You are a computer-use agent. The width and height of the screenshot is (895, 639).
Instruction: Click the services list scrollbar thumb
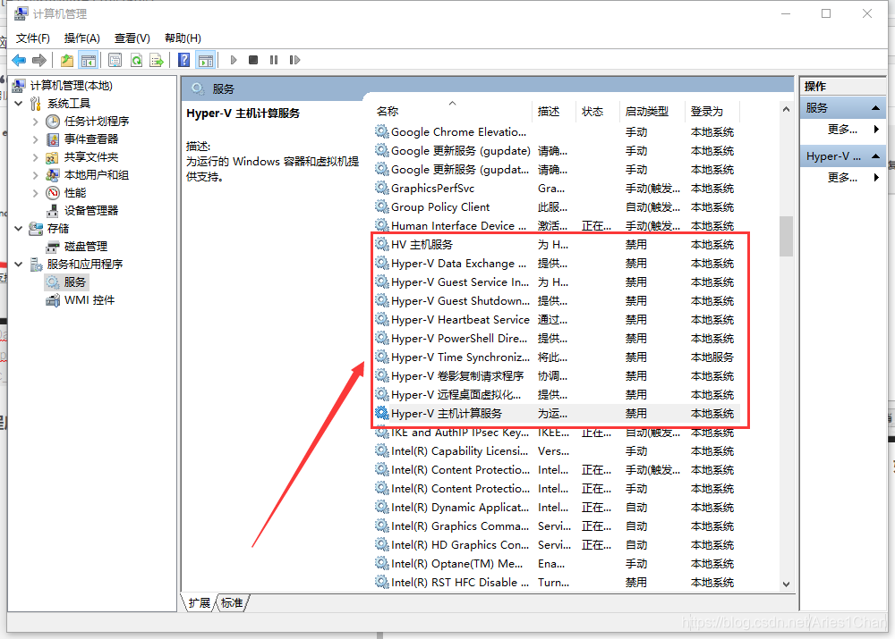pyautogui.click(x=786, y=236)
